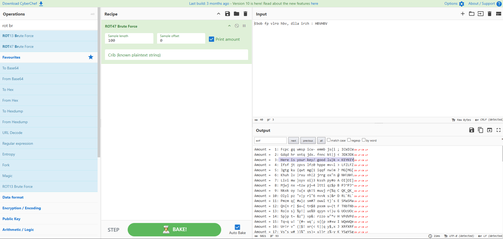Screen dimensions: 503x239
Task: Open input Raw Bytes encoding selector
Action: tap(461, 120)
